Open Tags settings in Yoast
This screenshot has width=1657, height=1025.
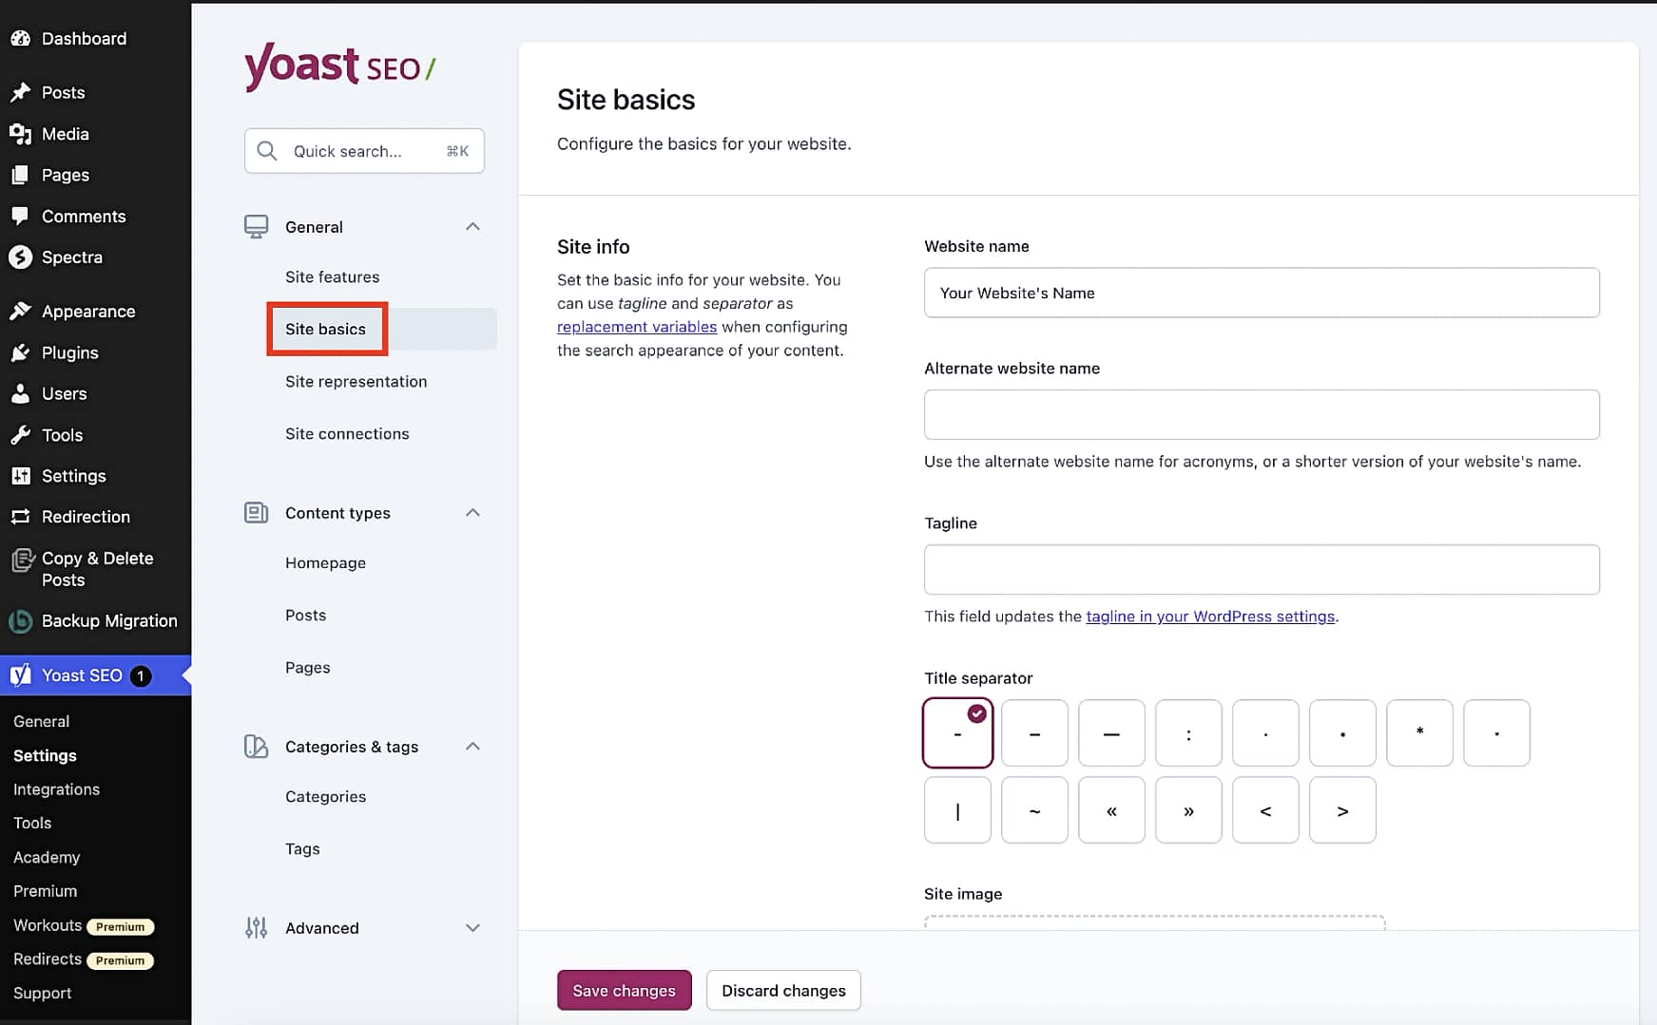click(302, 848)
